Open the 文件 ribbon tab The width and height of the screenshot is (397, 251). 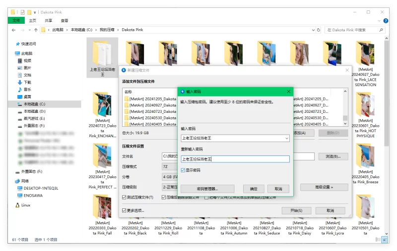[x=16, y=20]
